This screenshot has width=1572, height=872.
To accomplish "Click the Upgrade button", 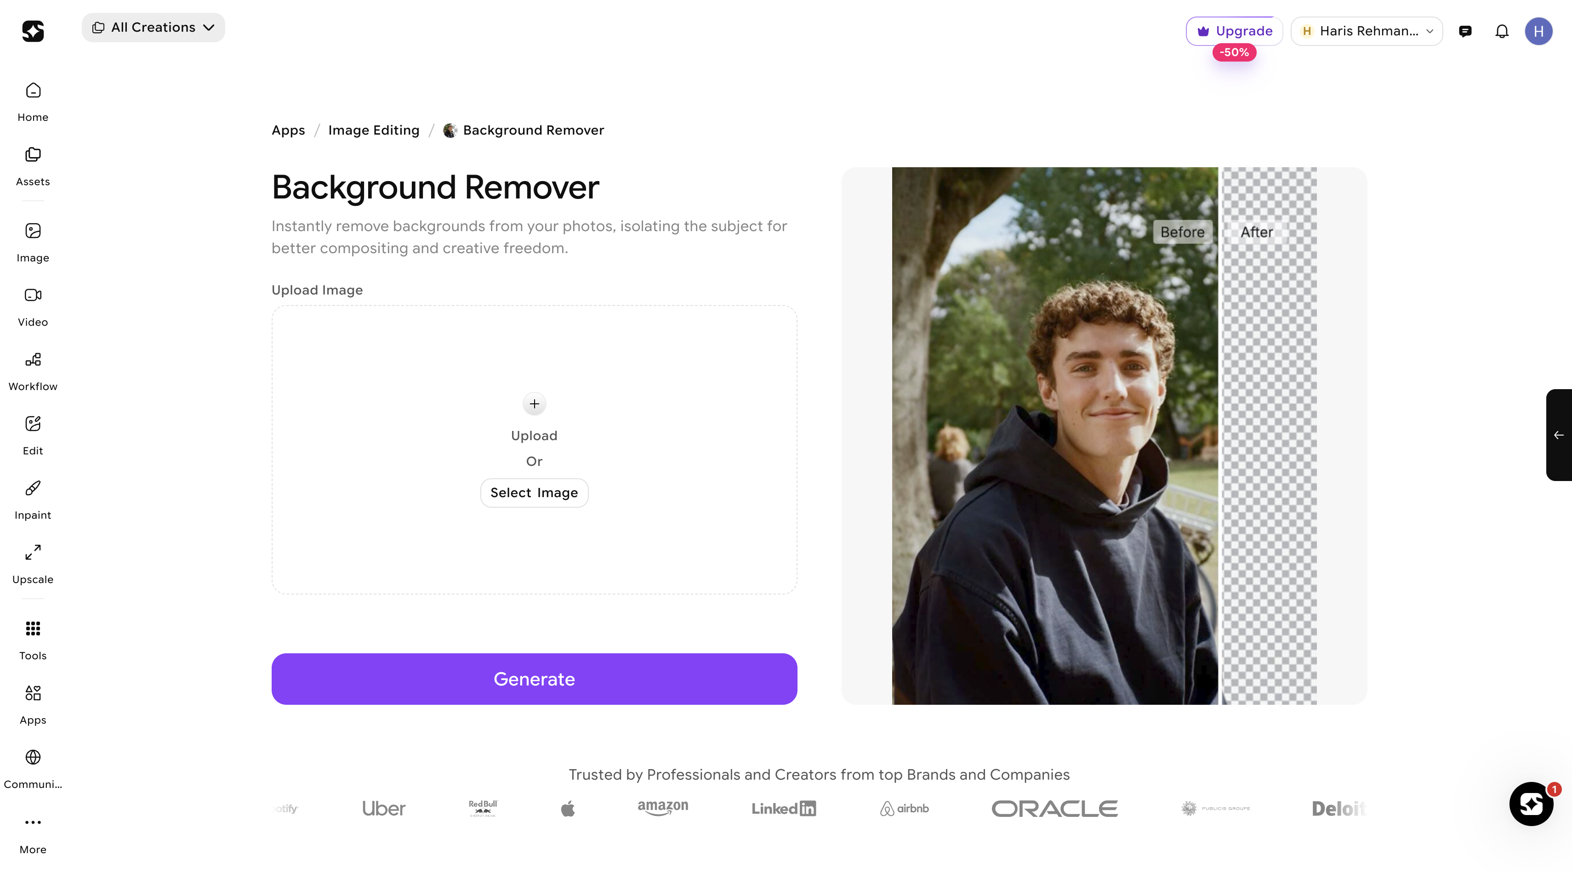I will coord(1234,31).
